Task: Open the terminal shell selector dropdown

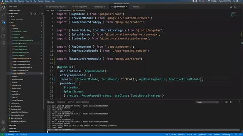Action: tap(207, 102)
